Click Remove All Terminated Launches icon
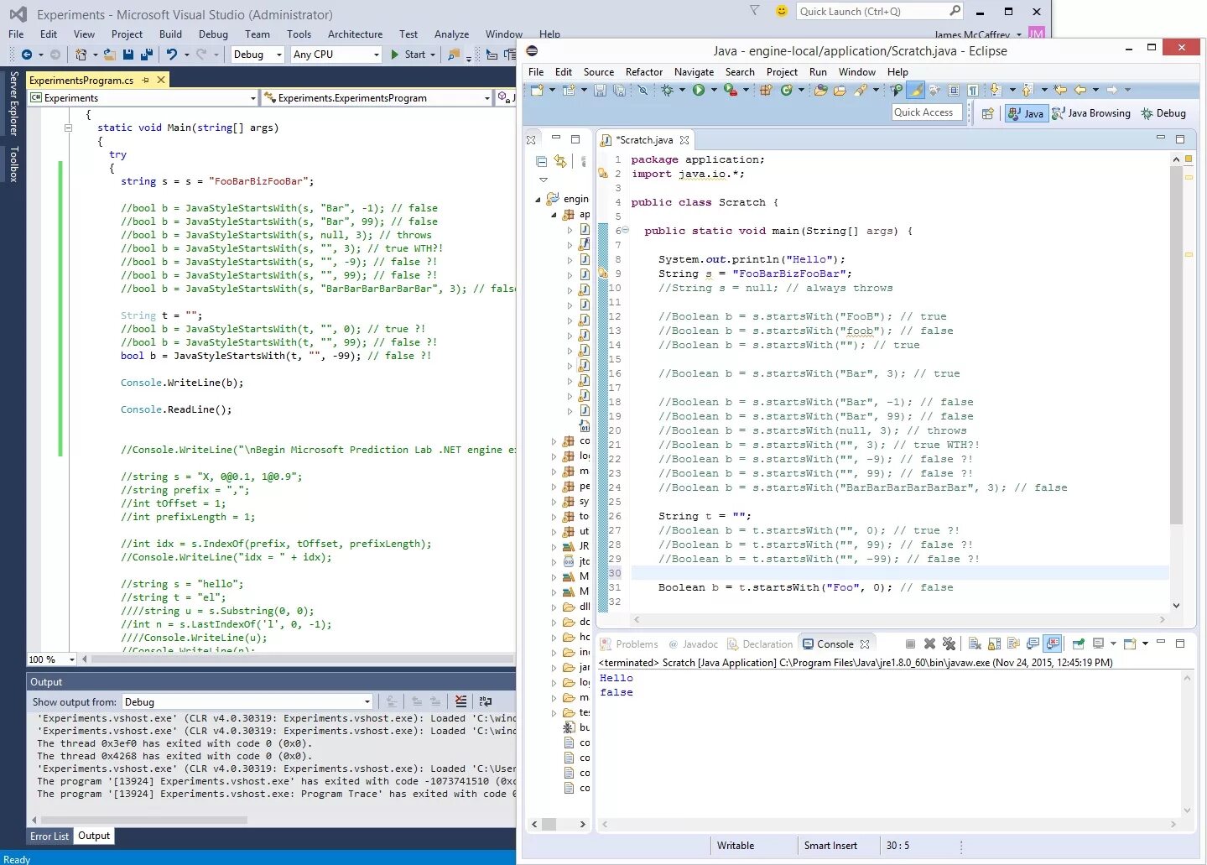This screenshot has width=1207, height=865. pyautogui.click(x=949, y=644)
